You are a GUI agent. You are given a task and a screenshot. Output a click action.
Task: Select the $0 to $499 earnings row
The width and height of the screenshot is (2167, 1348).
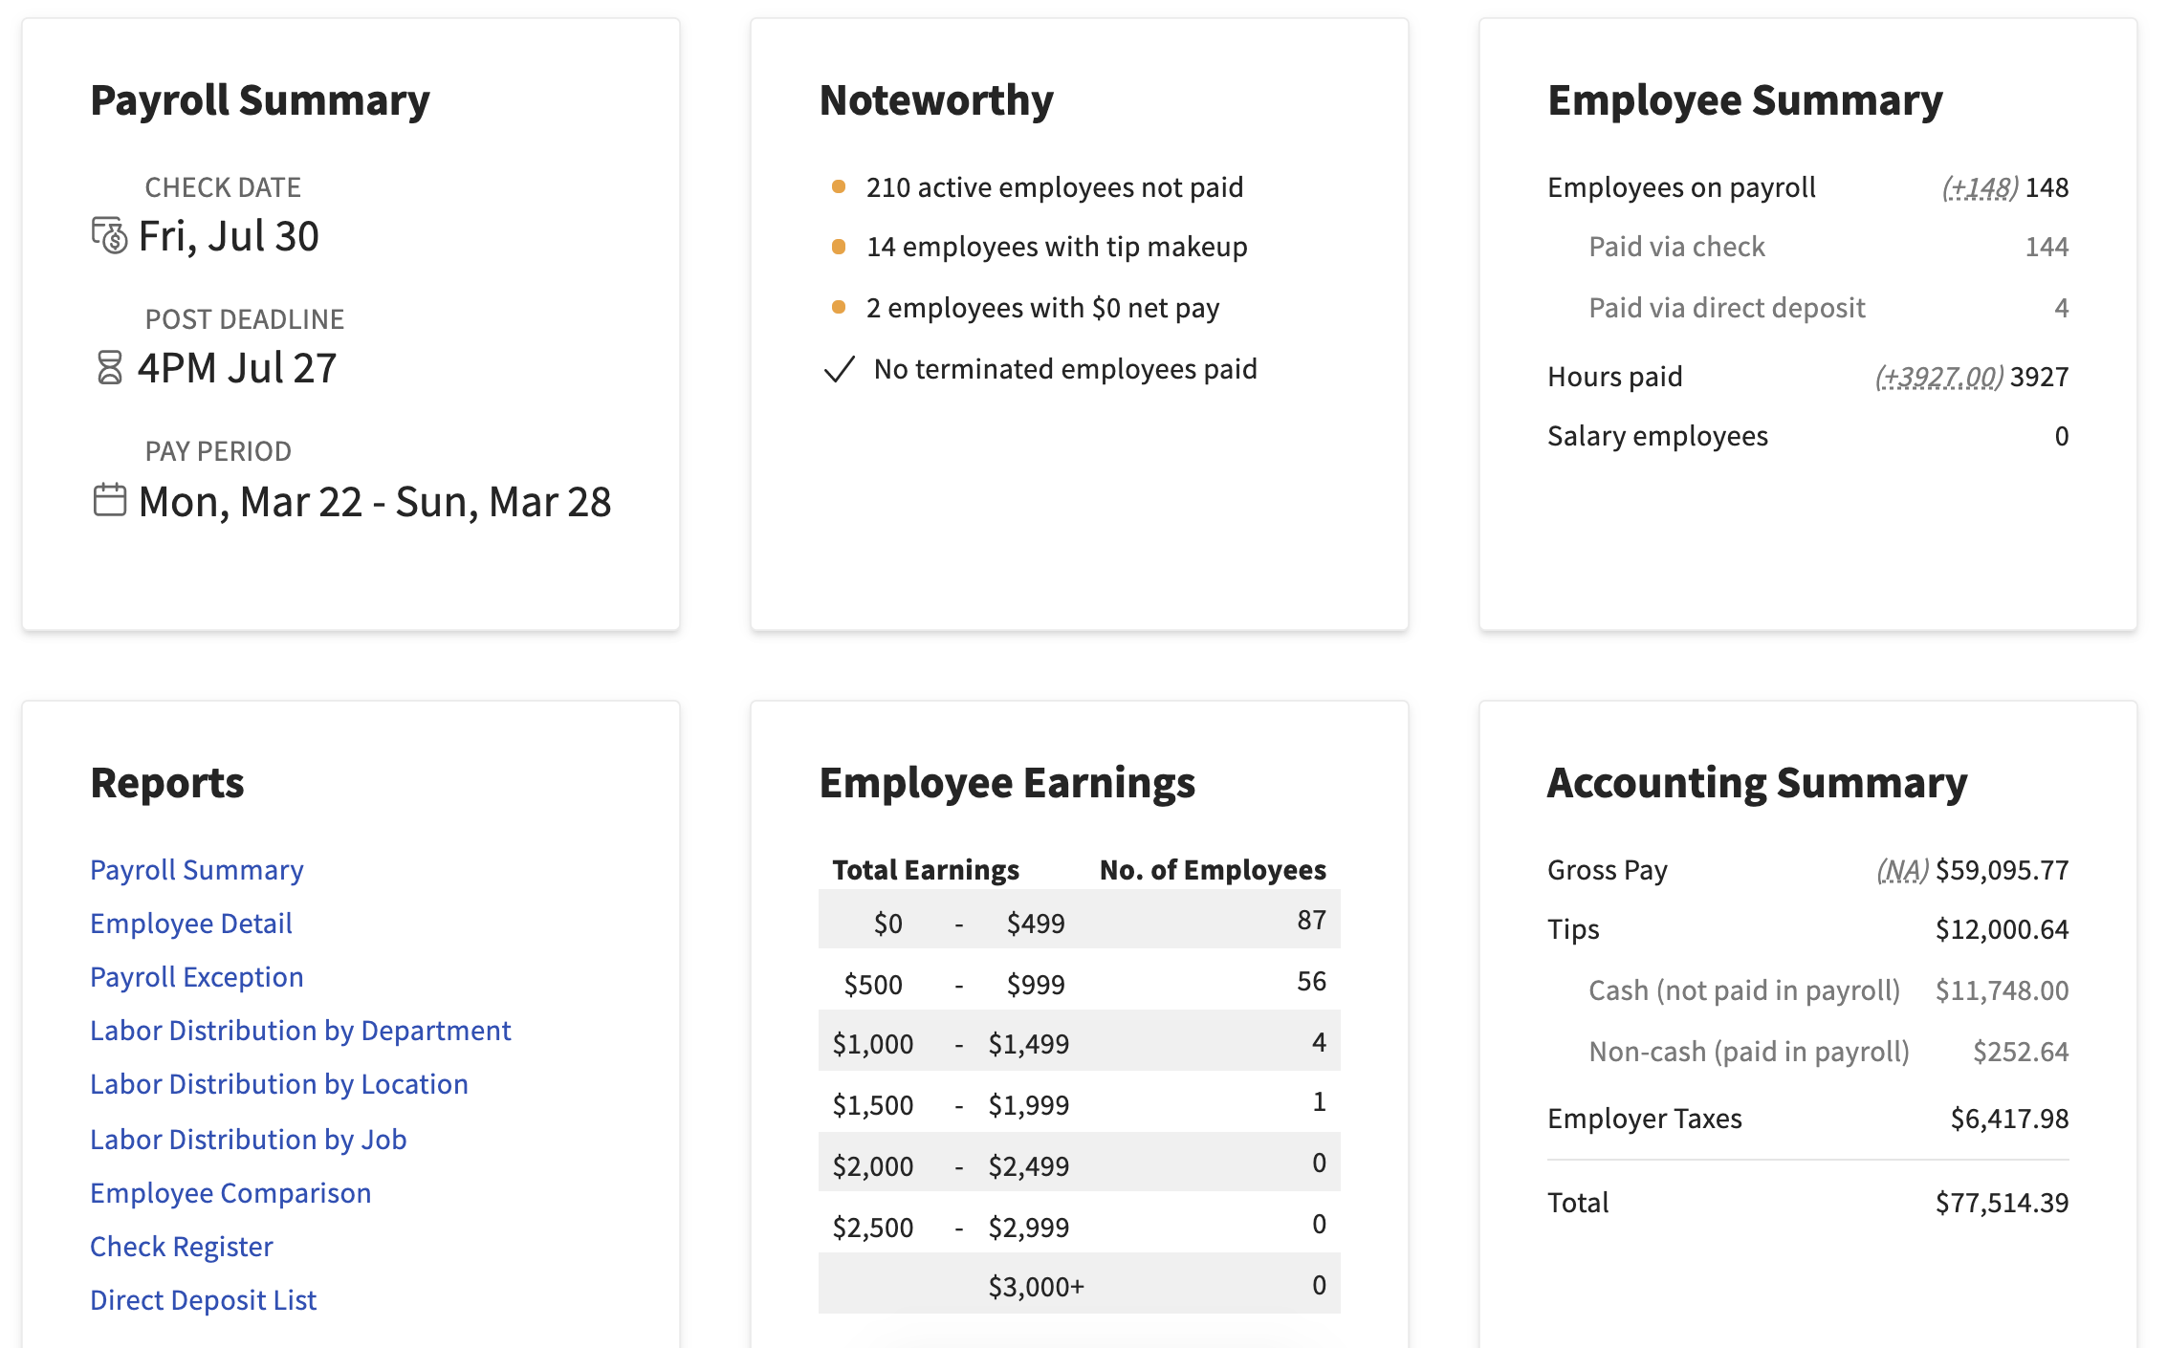(x=1079, y=921)
